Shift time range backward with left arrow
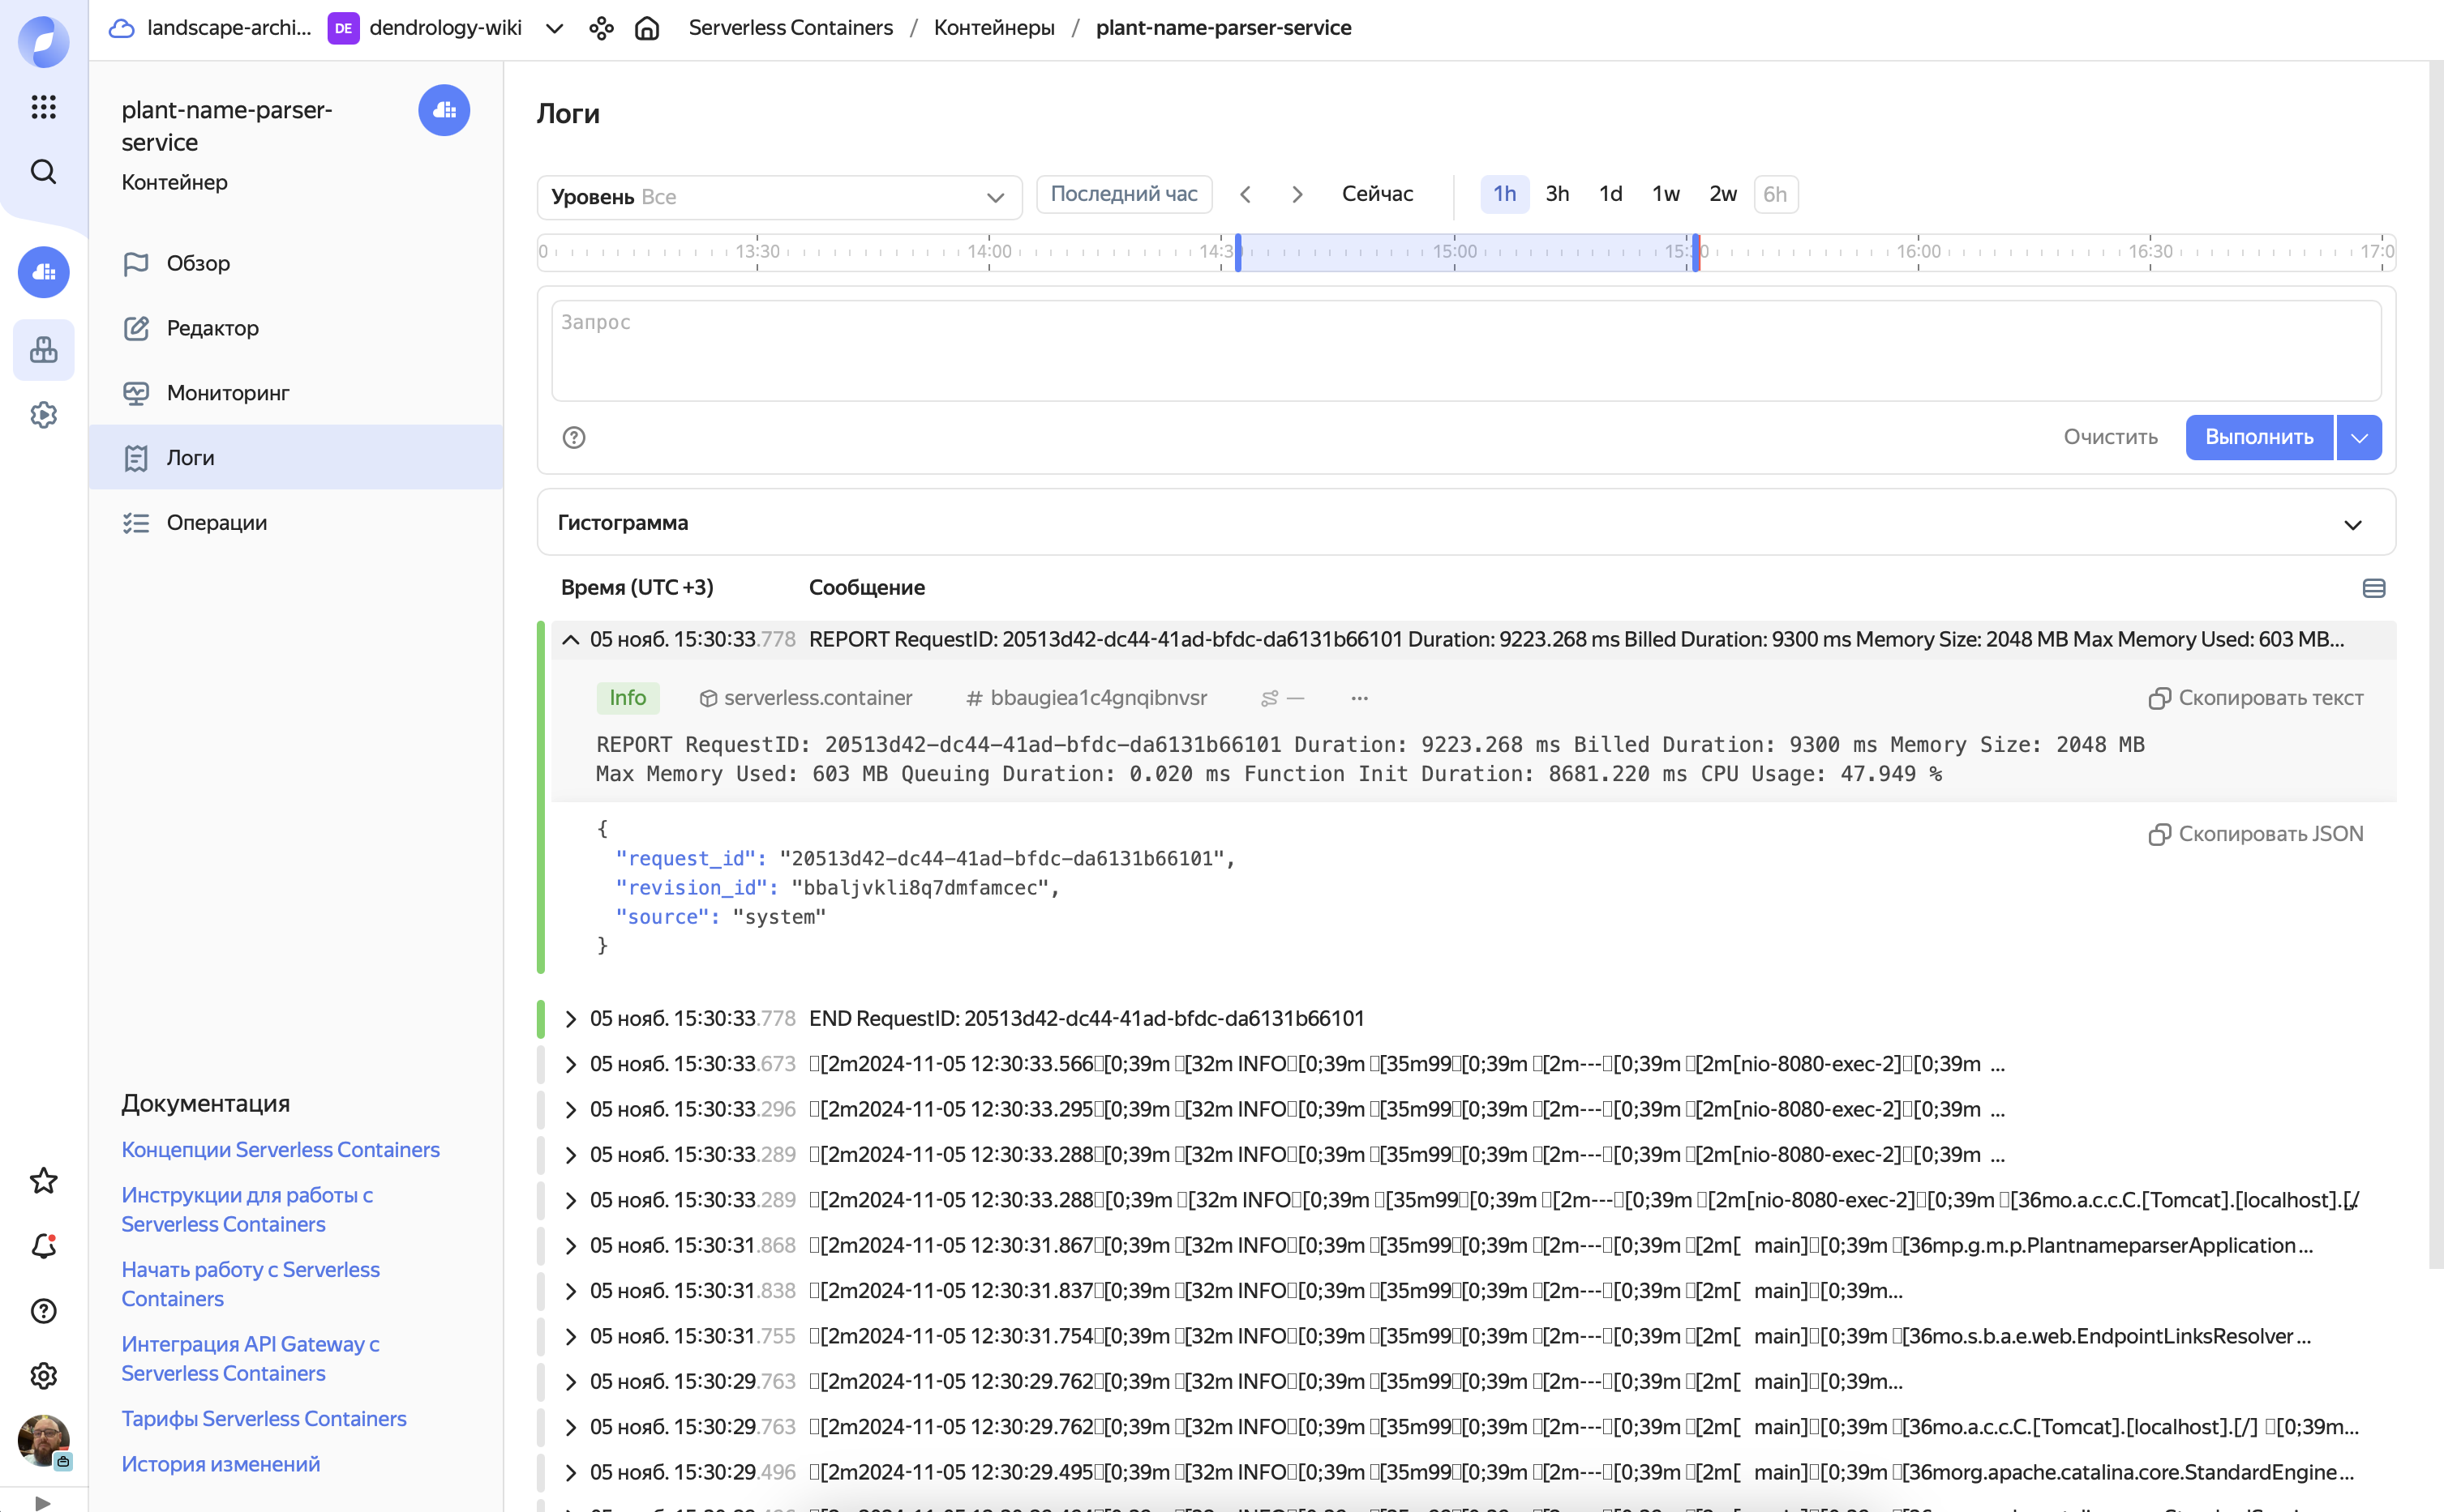 1245,194
